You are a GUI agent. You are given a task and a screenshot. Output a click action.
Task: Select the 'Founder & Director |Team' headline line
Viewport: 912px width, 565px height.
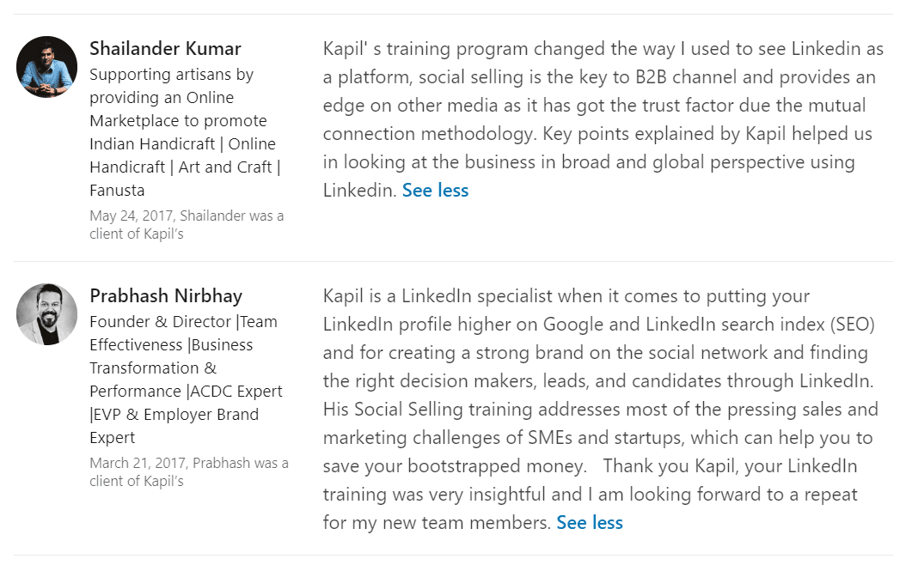click(183, 322)
